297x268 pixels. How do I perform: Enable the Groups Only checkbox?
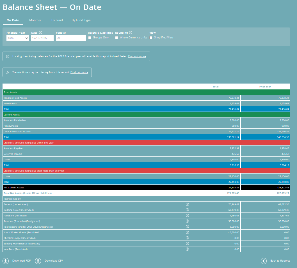[90, 38]
